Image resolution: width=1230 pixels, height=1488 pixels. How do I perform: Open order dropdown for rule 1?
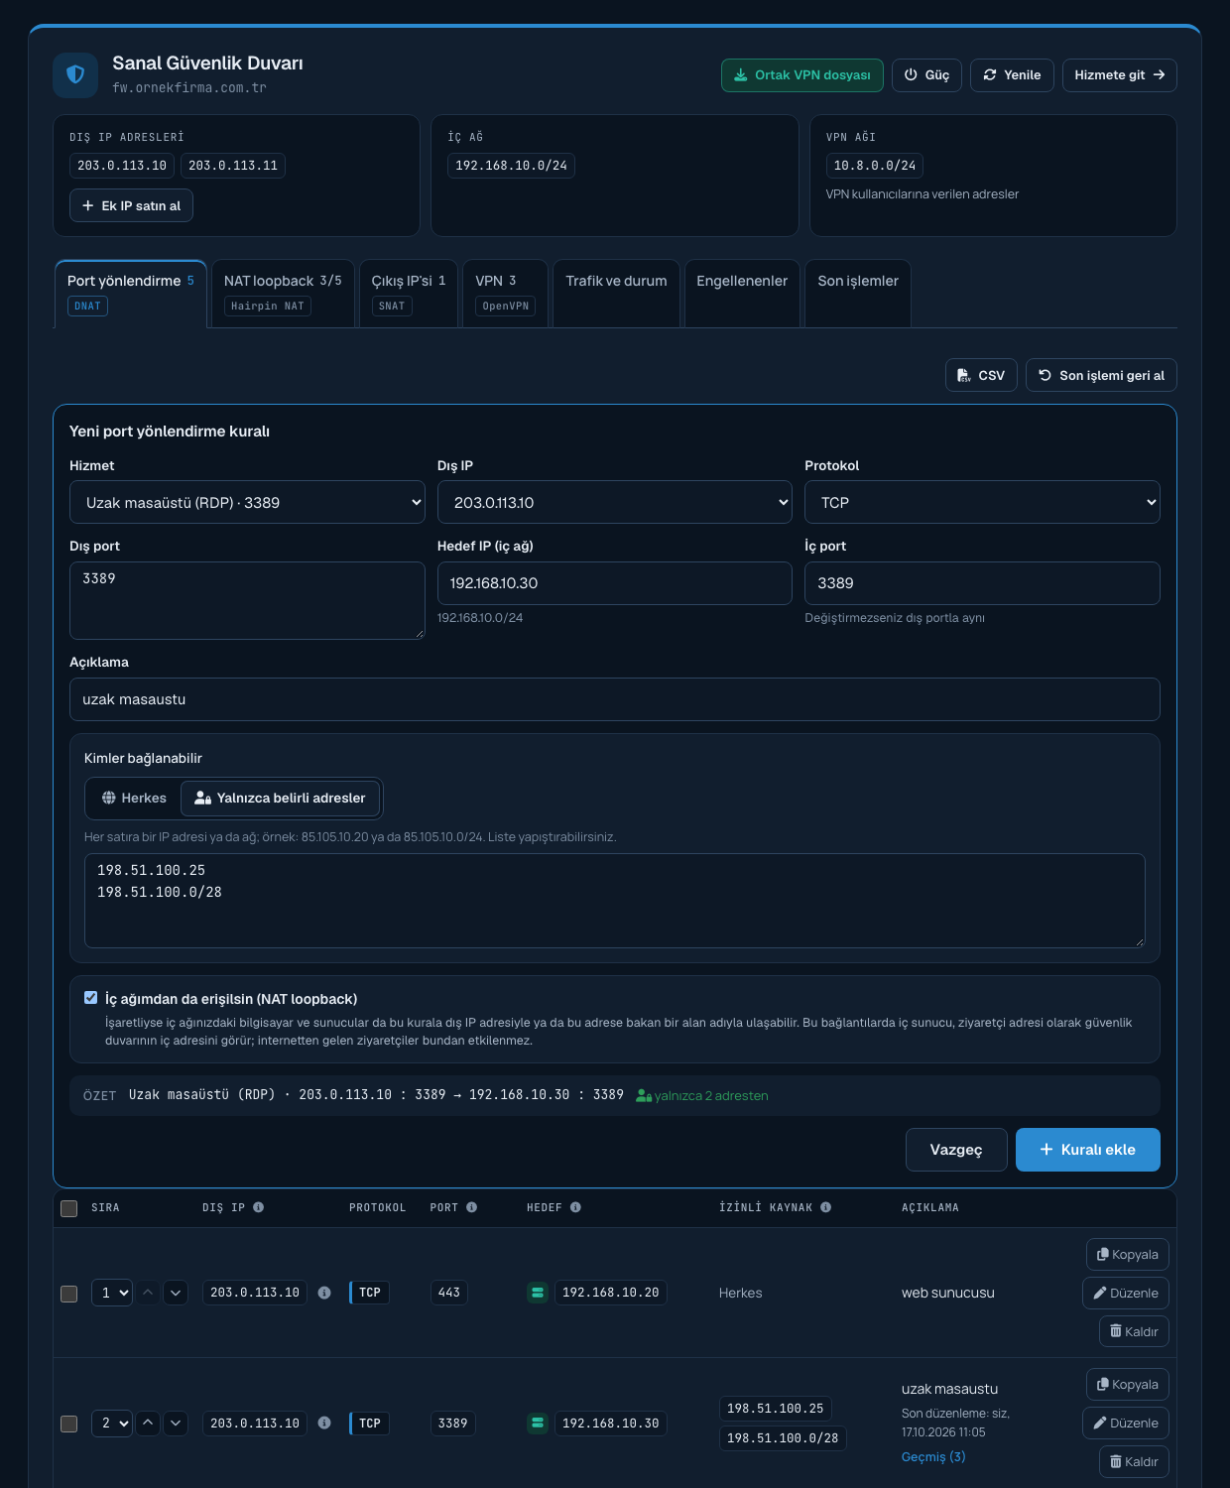[x=112, y=1293]
